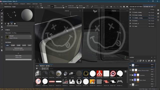Screen dimensions: 160x90
Task: Add a smart material layer icon
Action: coord(149,61)
